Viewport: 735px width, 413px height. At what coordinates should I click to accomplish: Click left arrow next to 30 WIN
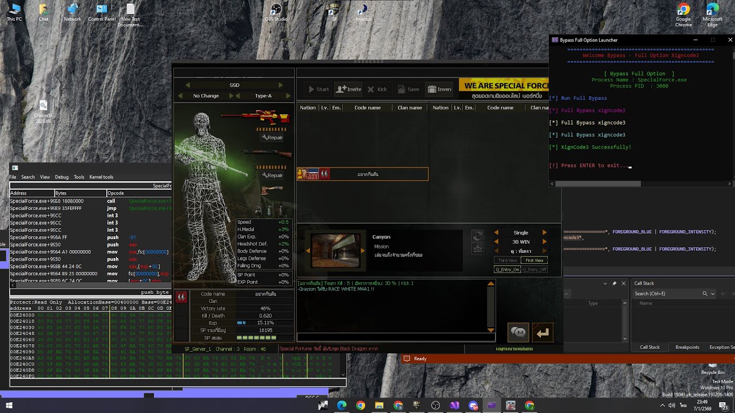[497, 242]
